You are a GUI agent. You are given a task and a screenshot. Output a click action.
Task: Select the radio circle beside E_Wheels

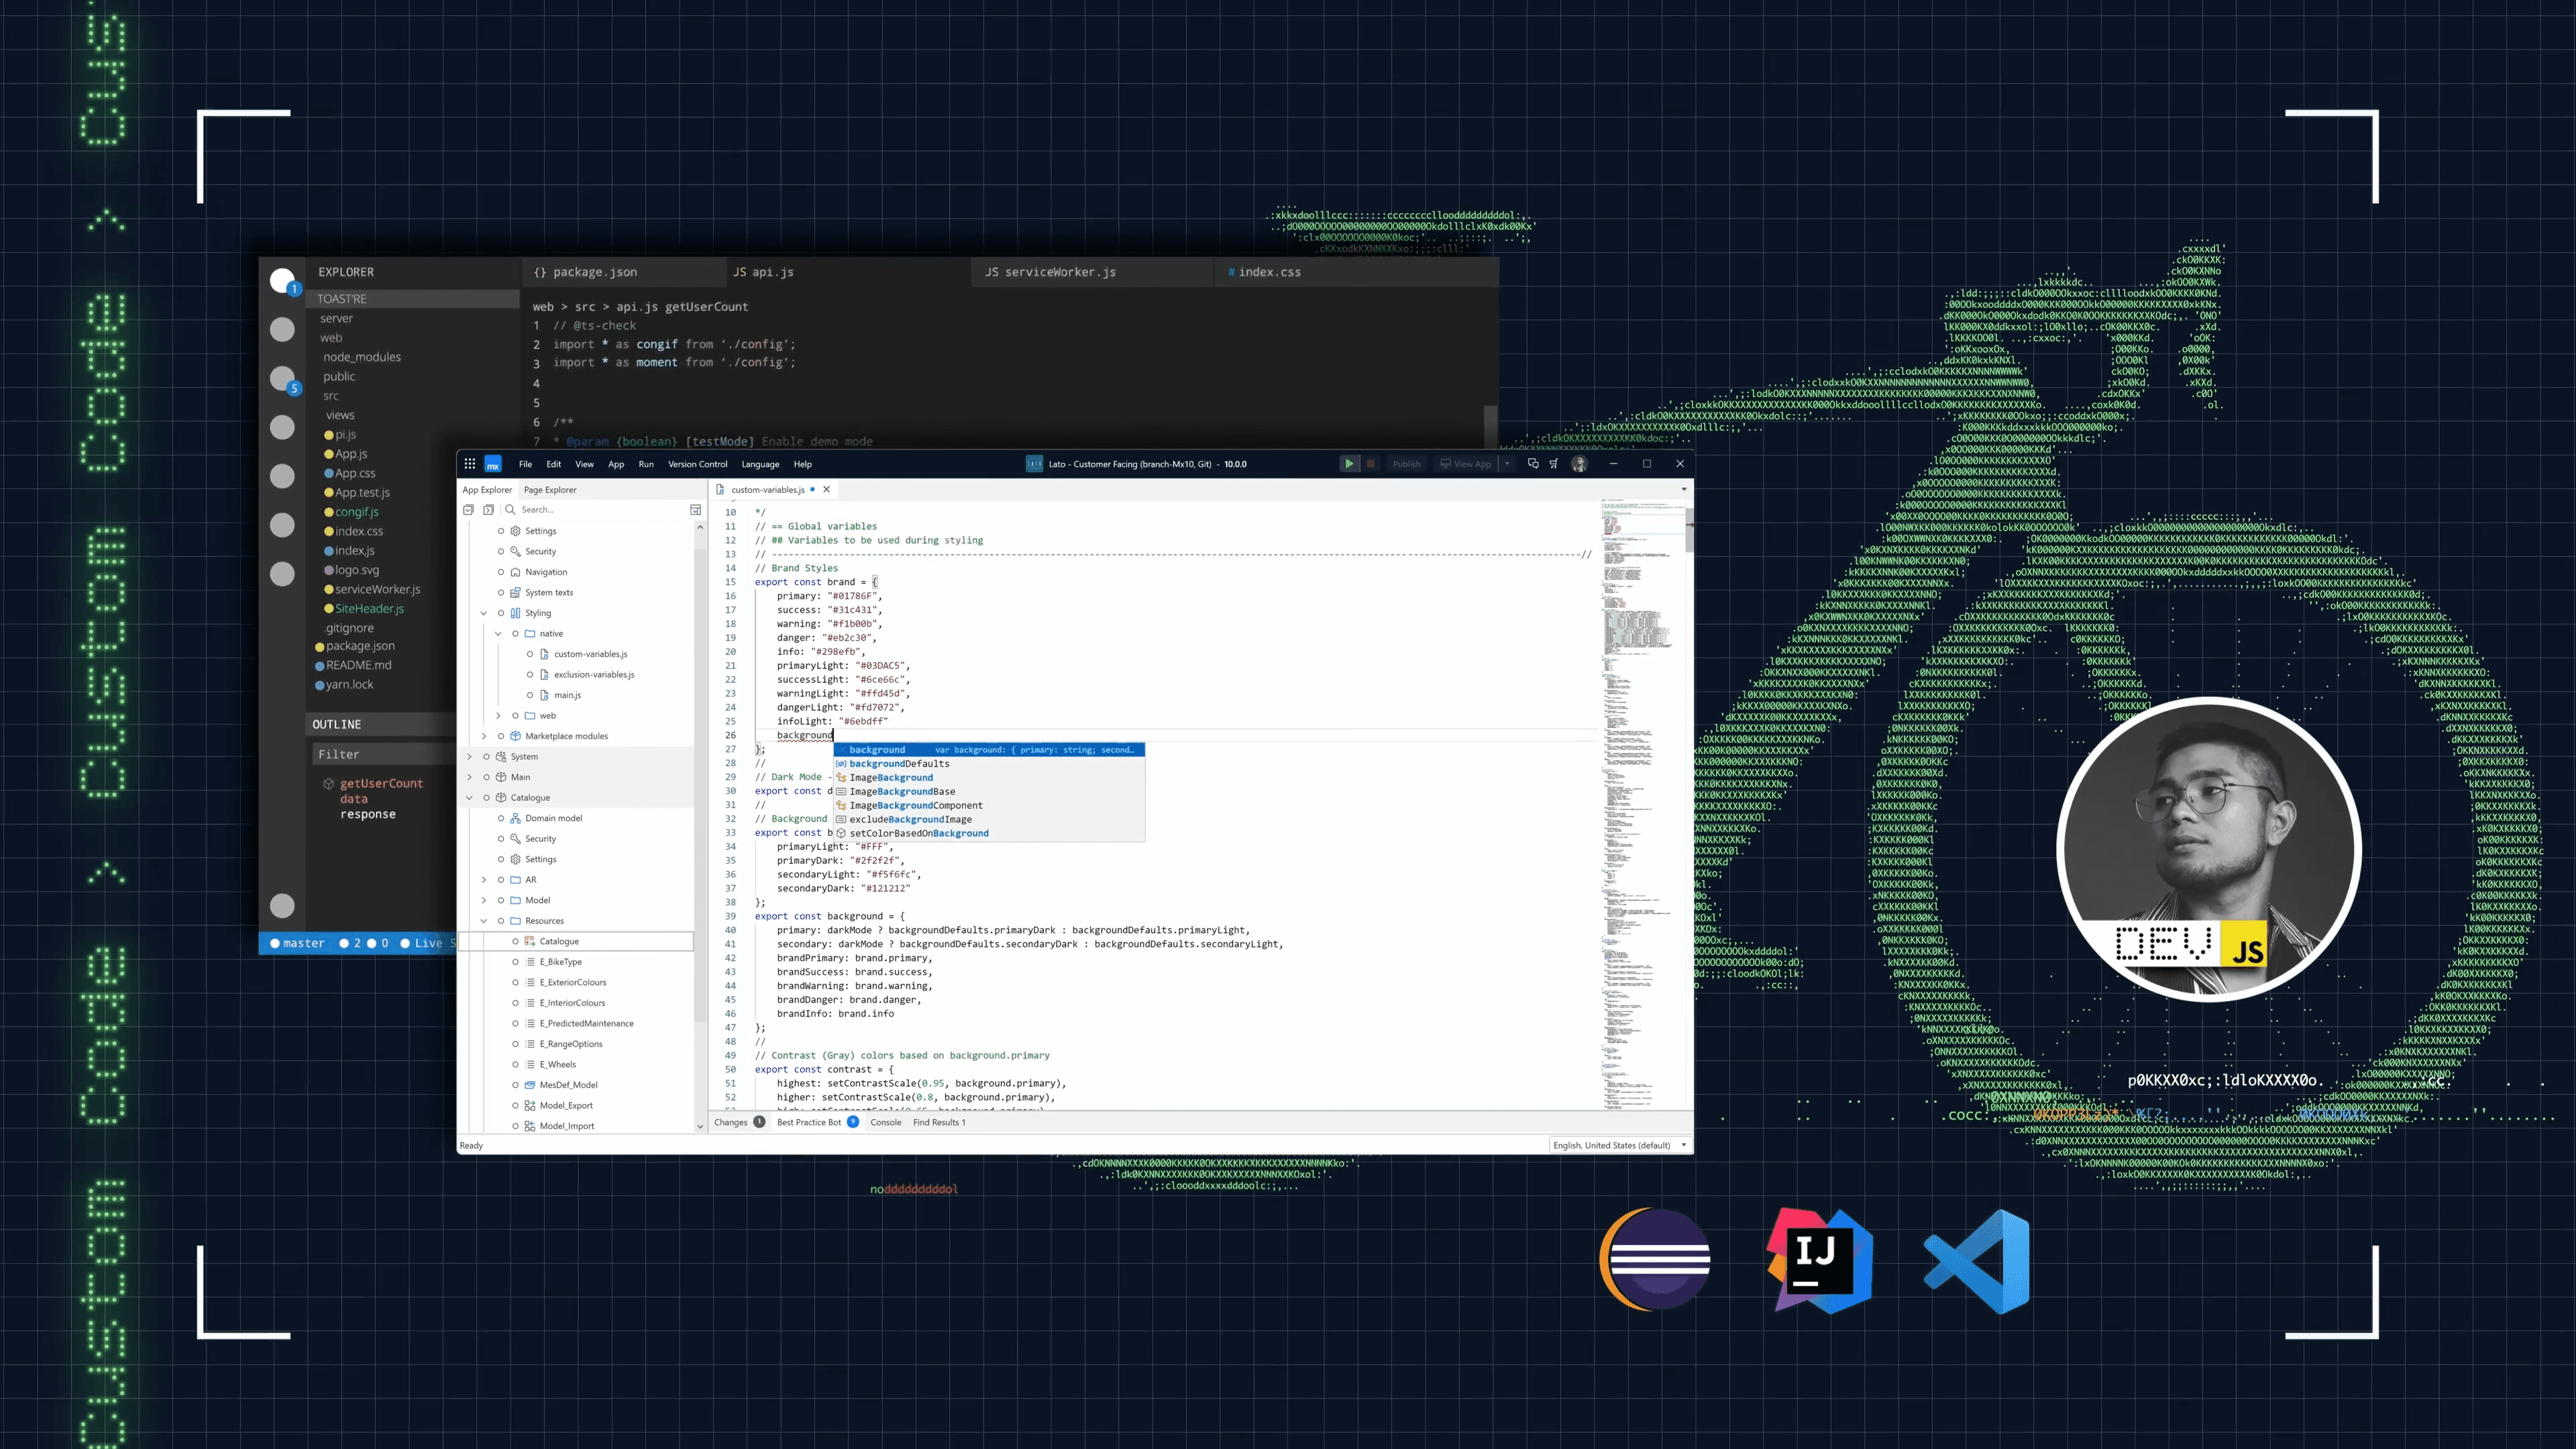[x=516, y=1064]
